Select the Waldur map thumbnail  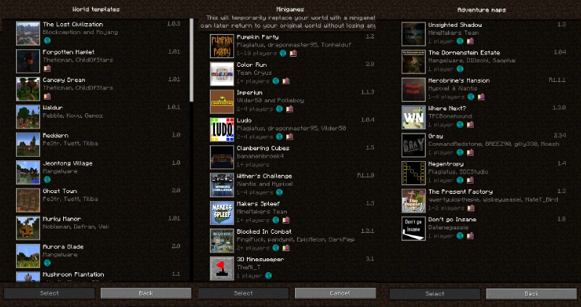(x=28, y=117)
